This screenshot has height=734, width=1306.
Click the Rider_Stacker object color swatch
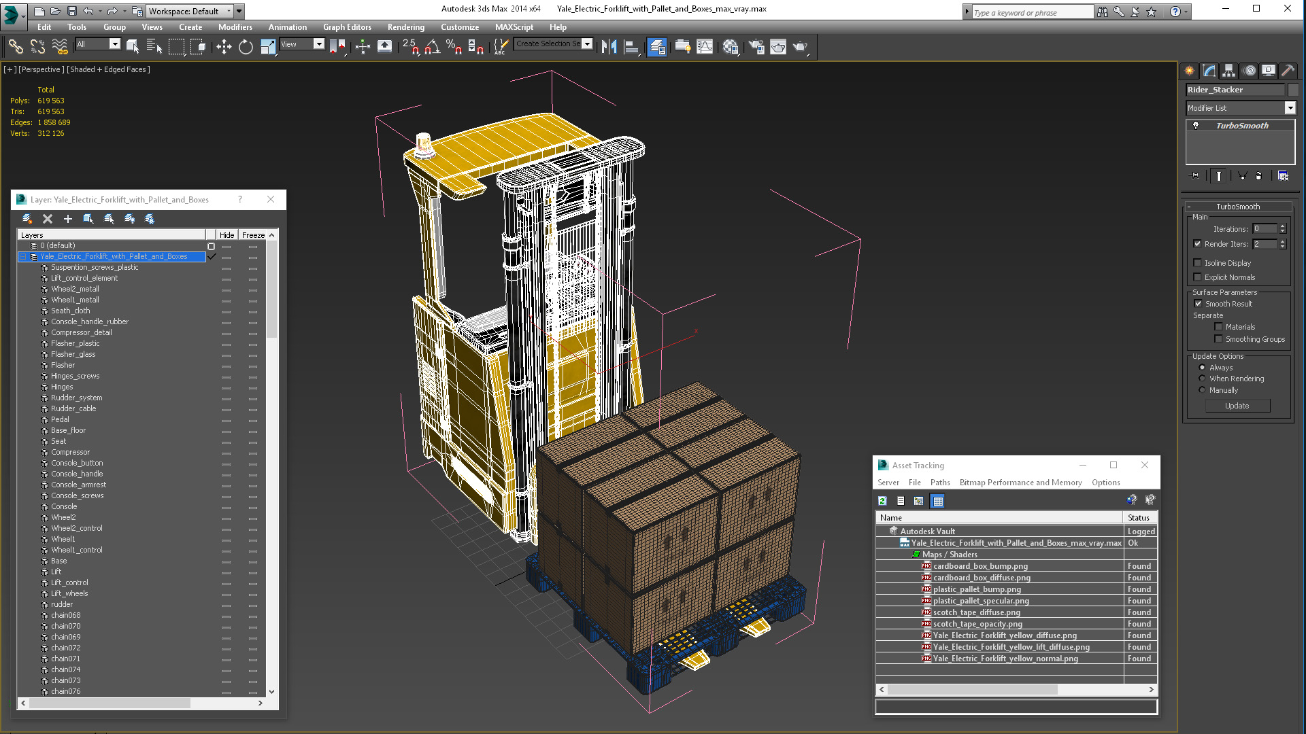click(x=1293, y=90)
